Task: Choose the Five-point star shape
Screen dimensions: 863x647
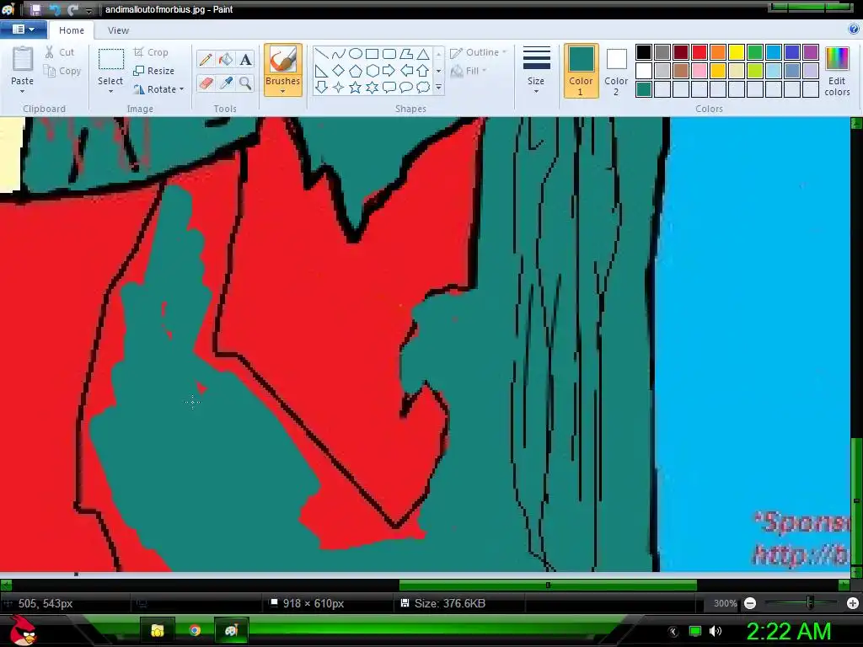Action: click(x=356, y=88)
